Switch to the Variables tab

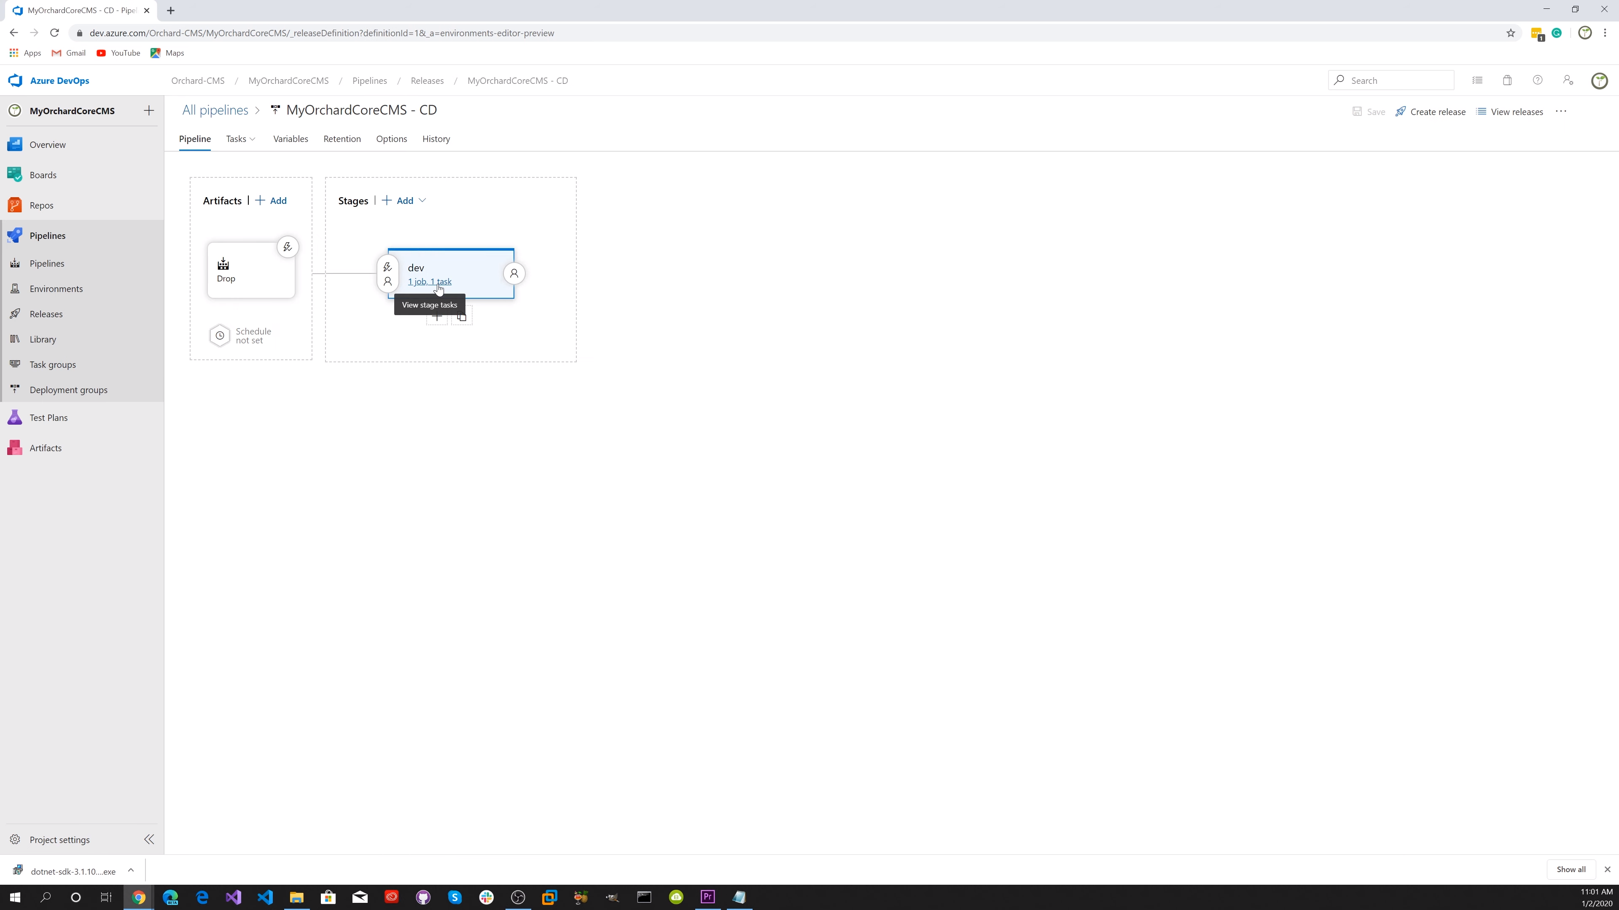point(290,139)
